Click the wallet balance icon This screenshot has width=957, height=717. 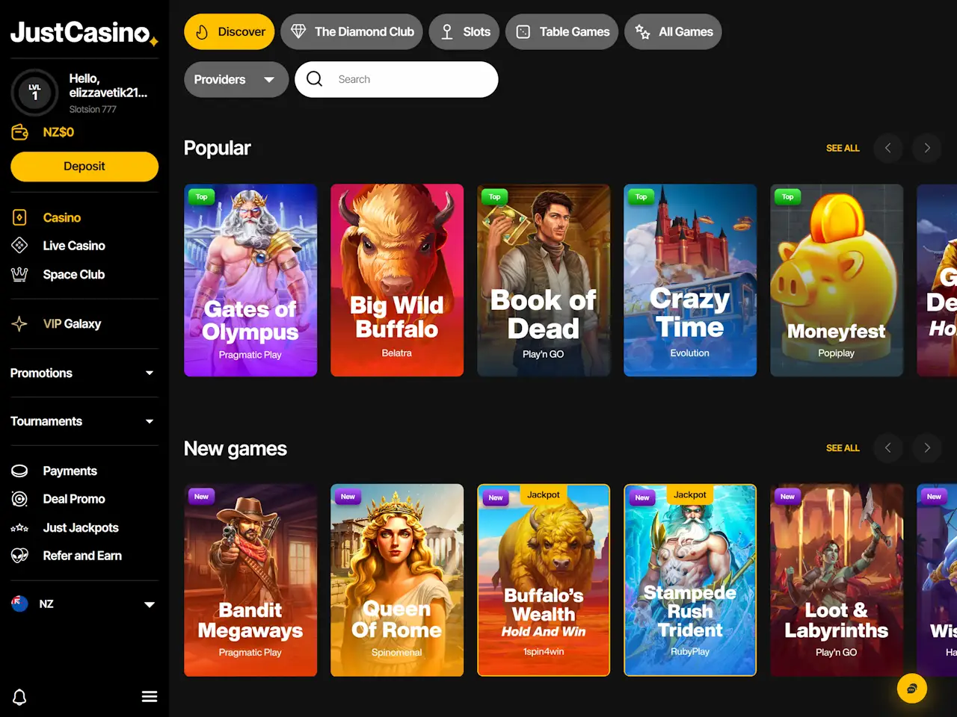coord(20,132)
